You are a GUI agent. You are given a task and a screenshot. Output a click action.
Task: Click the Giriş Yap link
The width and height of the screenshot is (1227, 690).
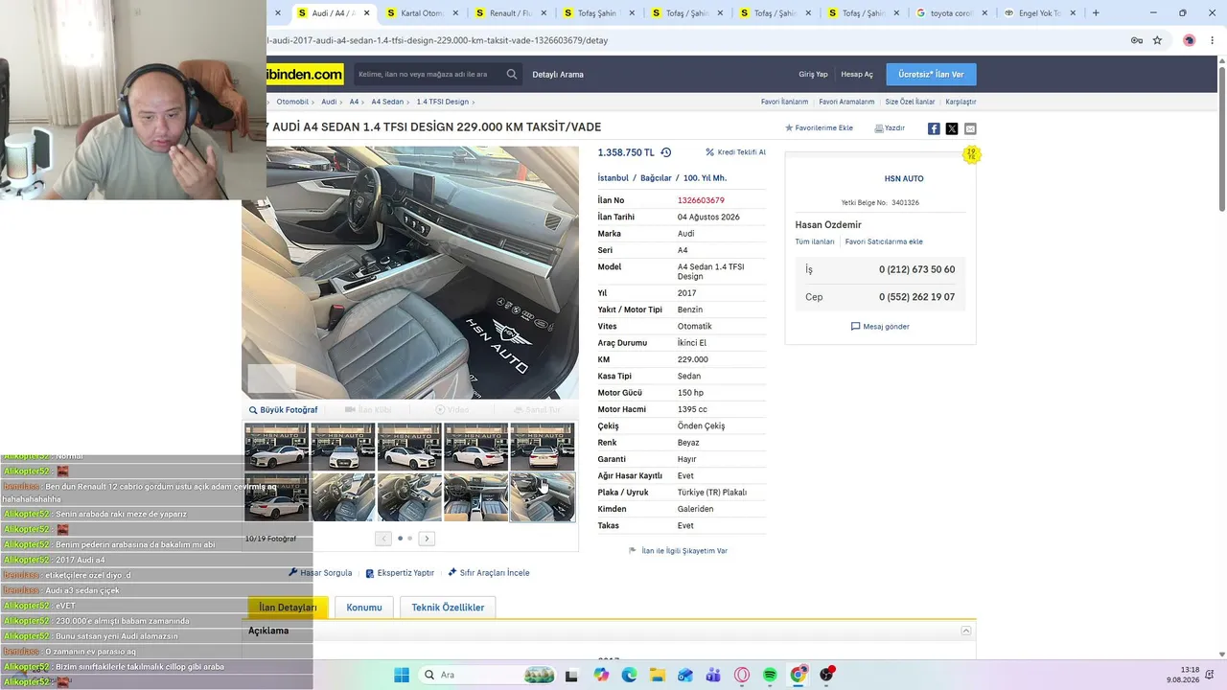813,75
